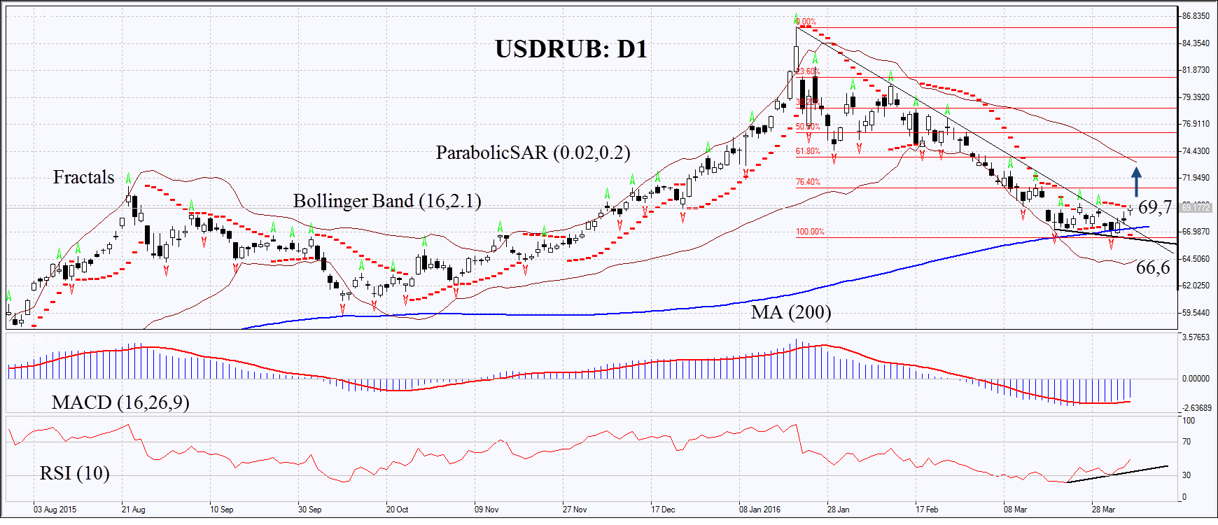Image resolution: width=1218 pixels, height=525 pixels.
Task: Click the 3.57653 MACD scale value
Action: click(1196, 337)
